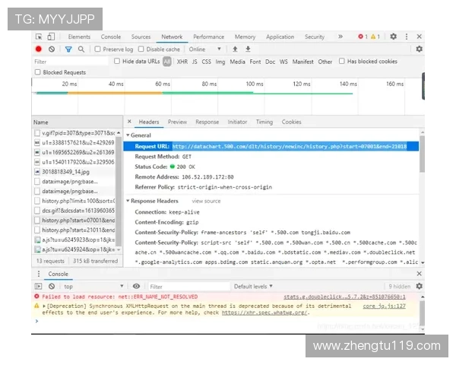
Task: Open the Preview tab of the request
Action: coord(177,122)
